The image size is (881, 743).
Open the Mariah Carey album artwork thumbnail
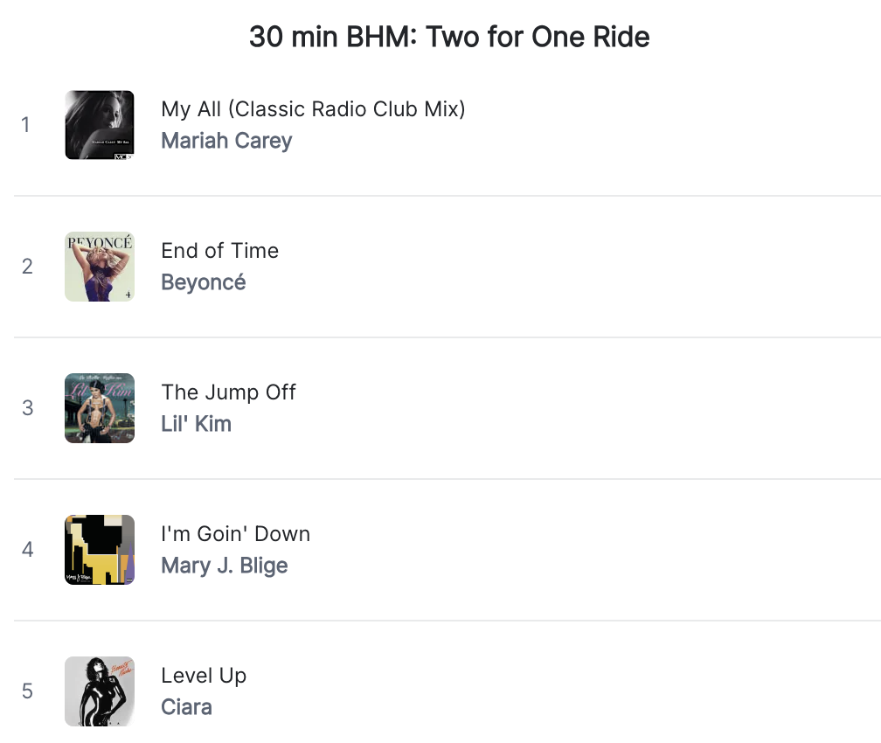click(x=99, y=125)
